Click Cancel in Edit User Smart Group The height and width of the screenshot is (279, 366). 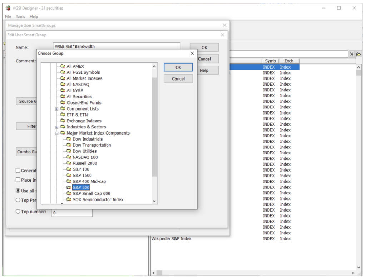208,59
